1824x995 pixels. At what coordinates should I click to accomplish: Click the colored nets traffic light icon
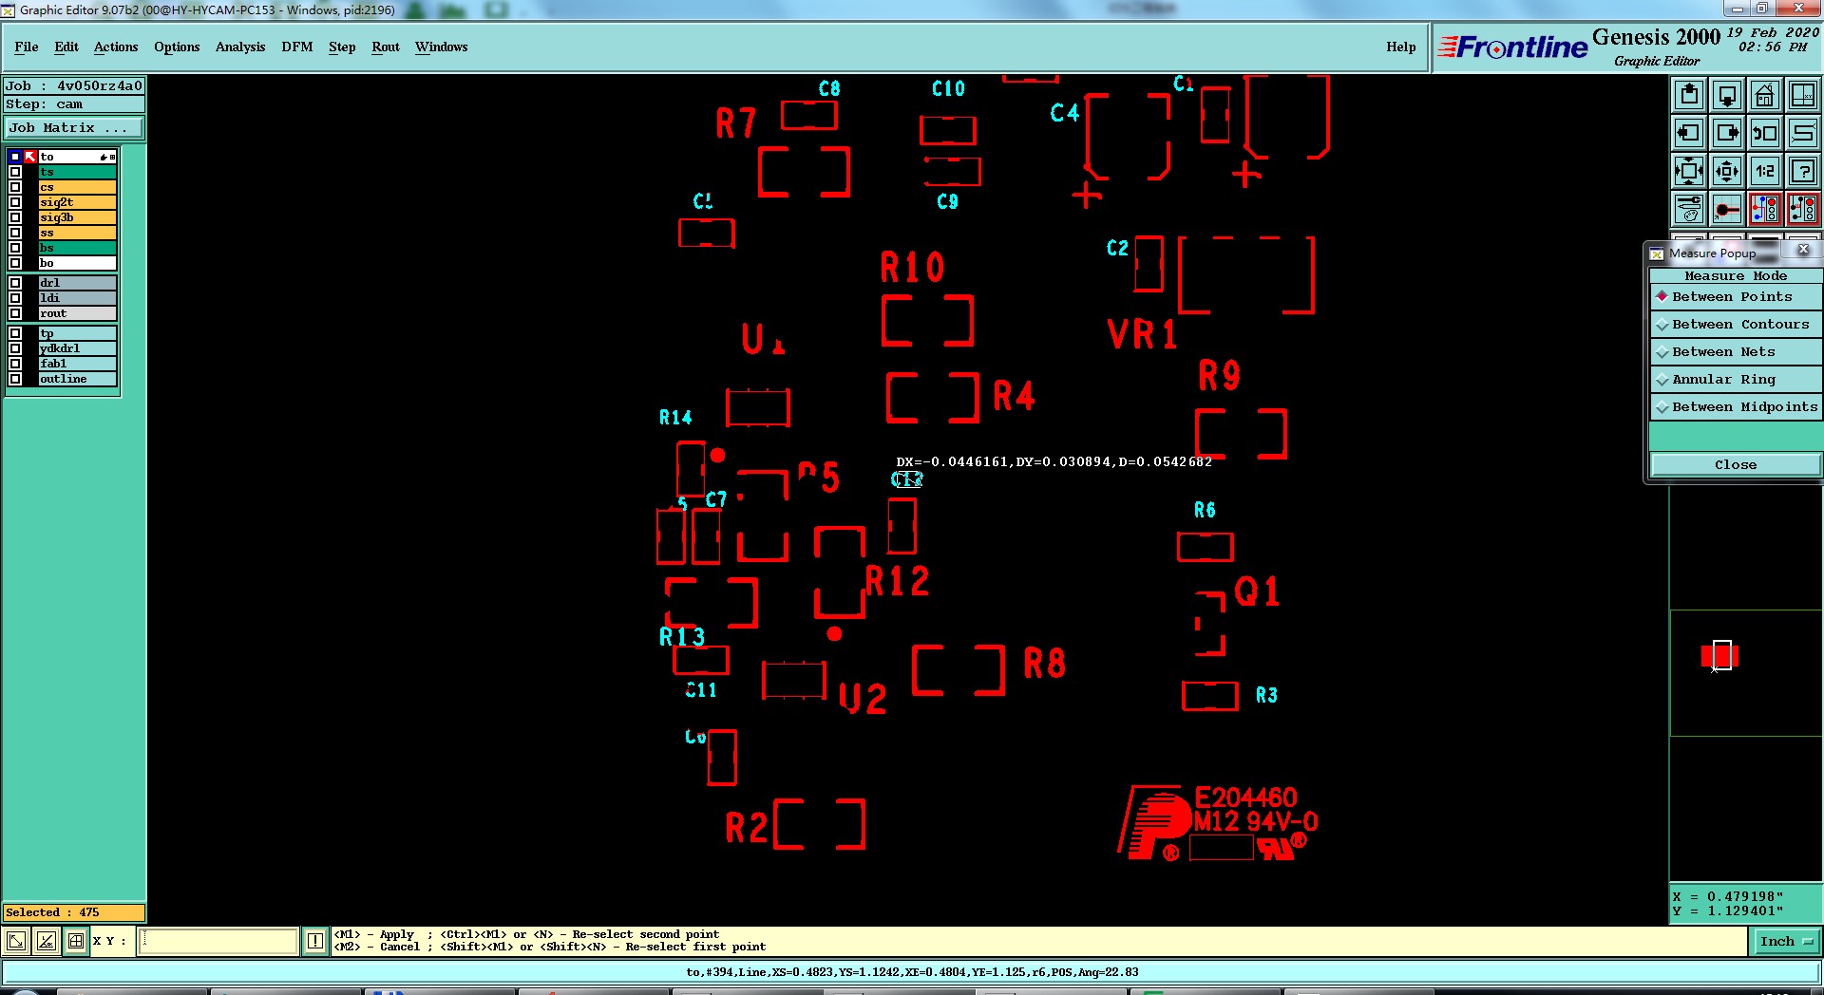point(1765,209)
